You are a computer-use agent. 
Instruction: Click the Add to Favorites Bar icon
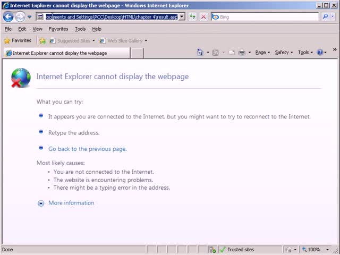point(42,41)
